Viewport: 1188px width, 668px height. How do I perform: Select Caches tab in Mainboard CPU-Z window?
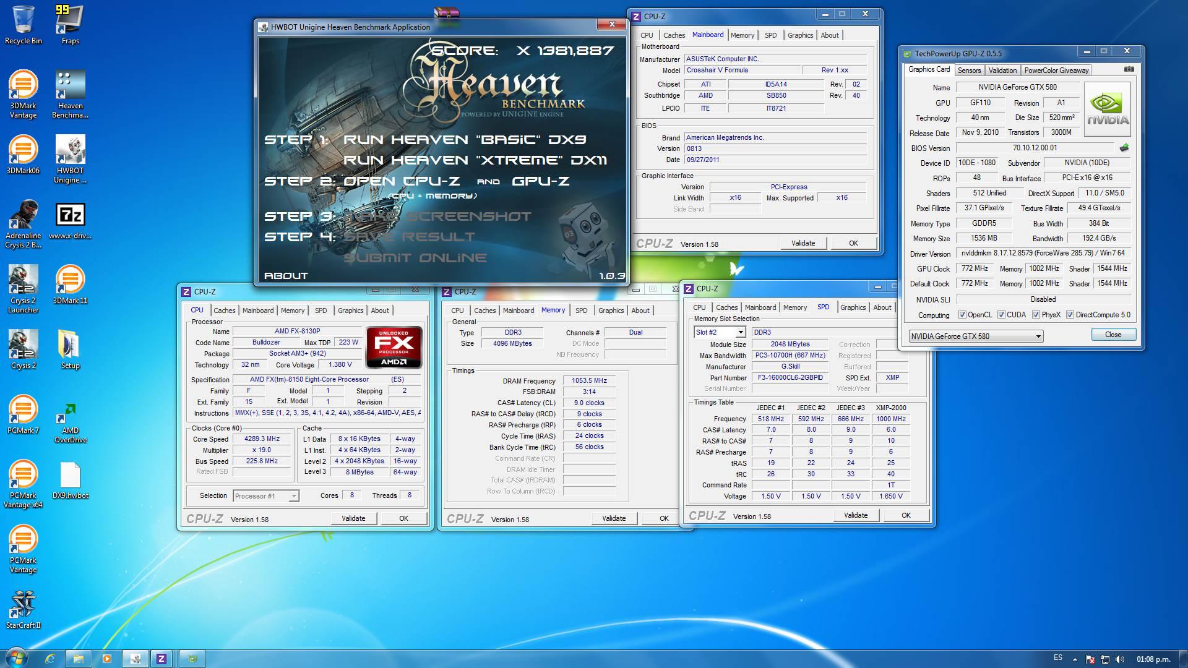[674, 35]
